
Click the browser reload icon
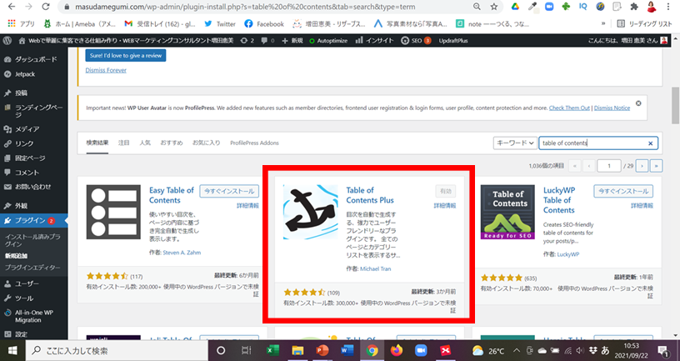coord(46,7)
